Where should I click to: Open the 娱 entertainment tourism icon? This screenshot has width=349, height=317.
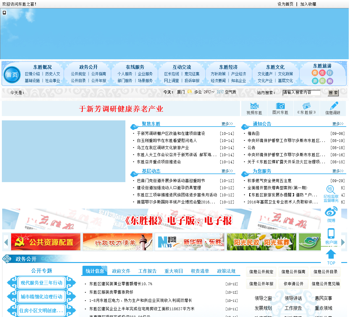pos(322,81)
